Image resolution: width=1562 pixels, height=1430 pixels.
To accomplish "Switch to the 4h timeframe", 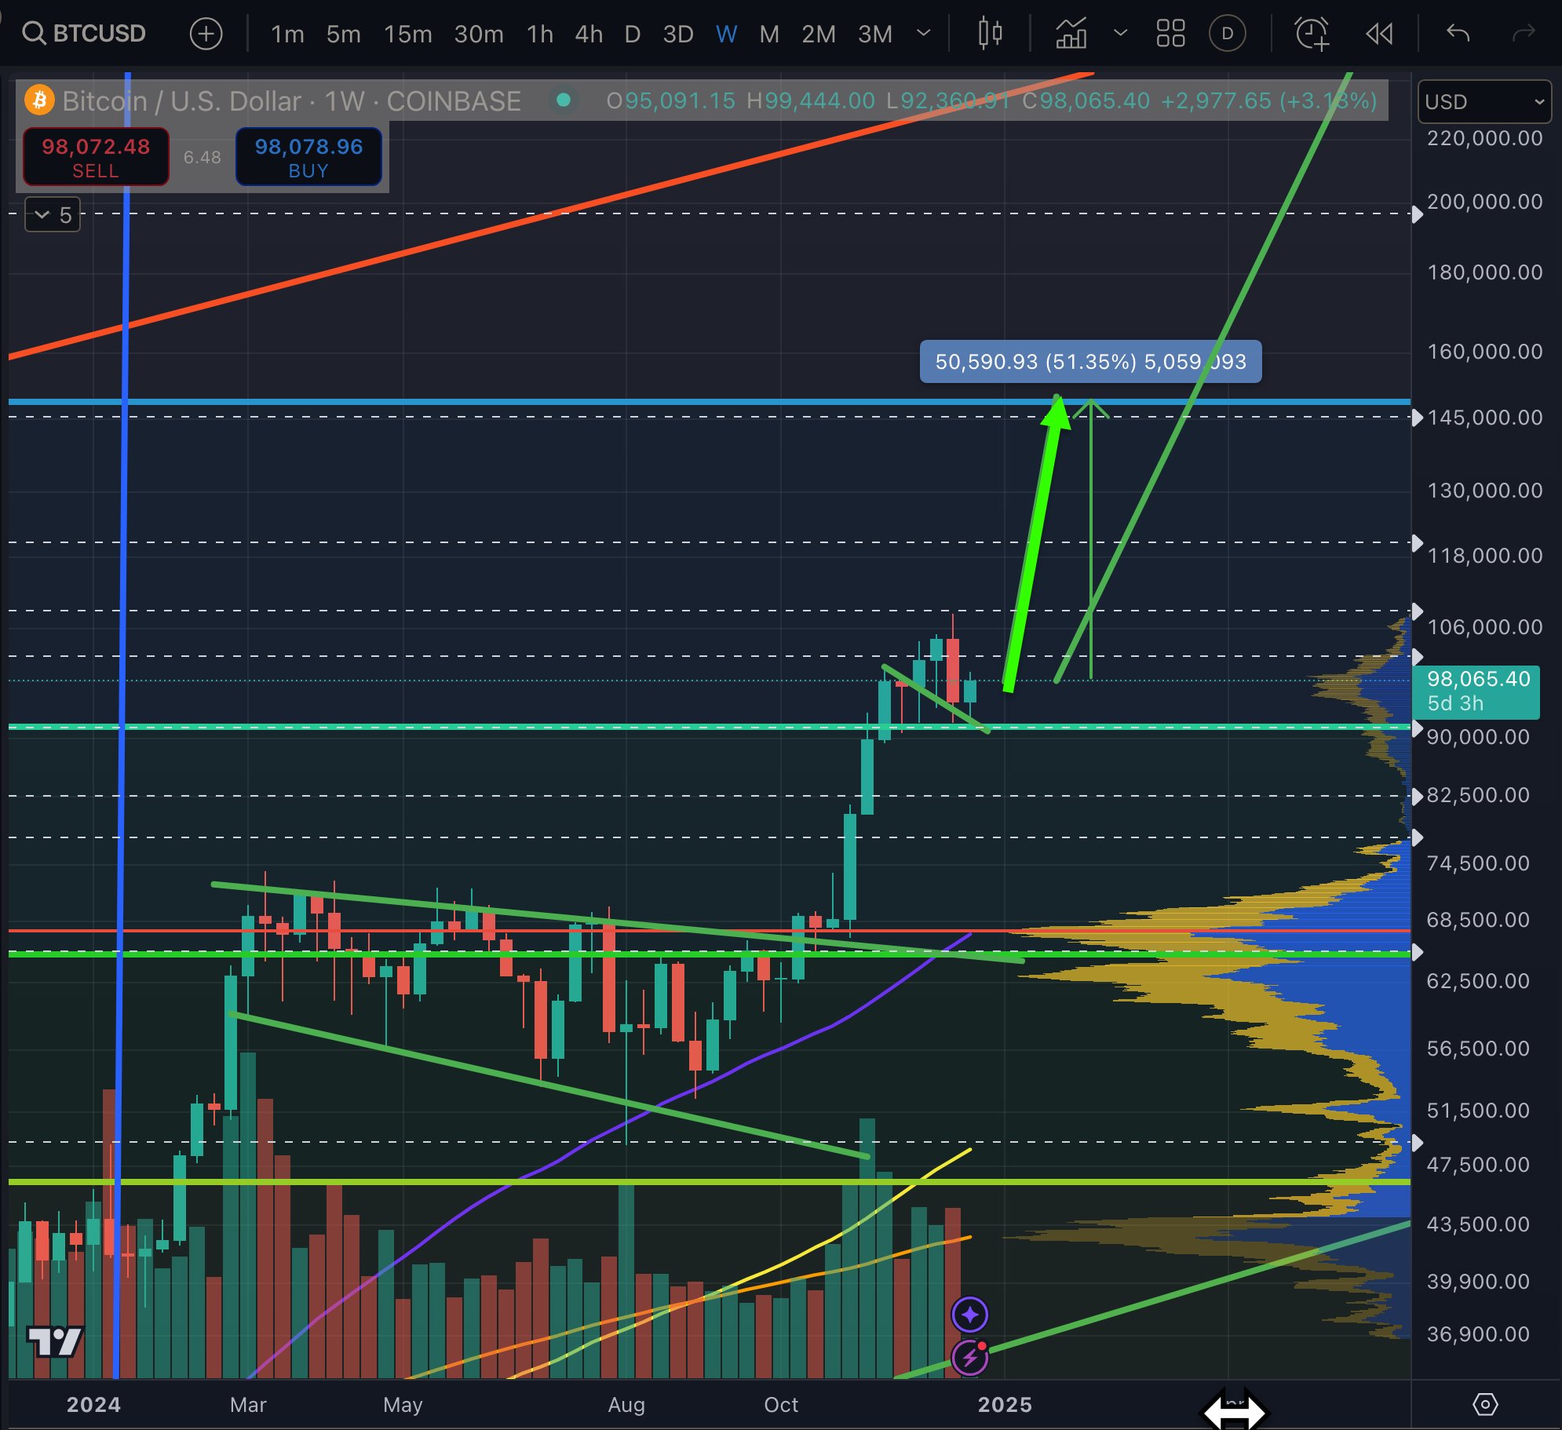I will 588,34.
